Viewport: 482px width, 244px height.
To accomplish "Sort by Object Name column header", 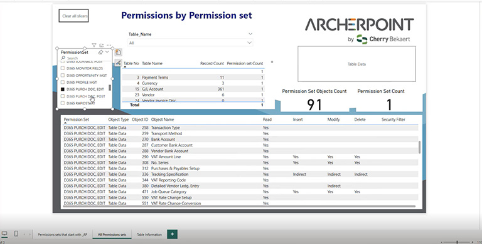I will pyautogui.click(x=163, y=119).
